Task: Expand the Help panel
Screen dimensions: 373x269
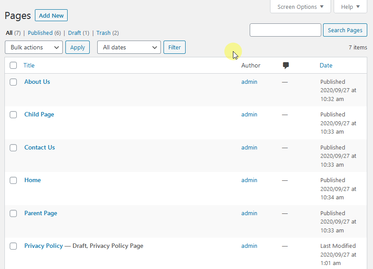Action: 350,7
